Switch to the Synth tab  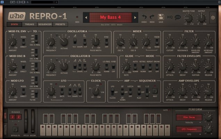(14, 24)
